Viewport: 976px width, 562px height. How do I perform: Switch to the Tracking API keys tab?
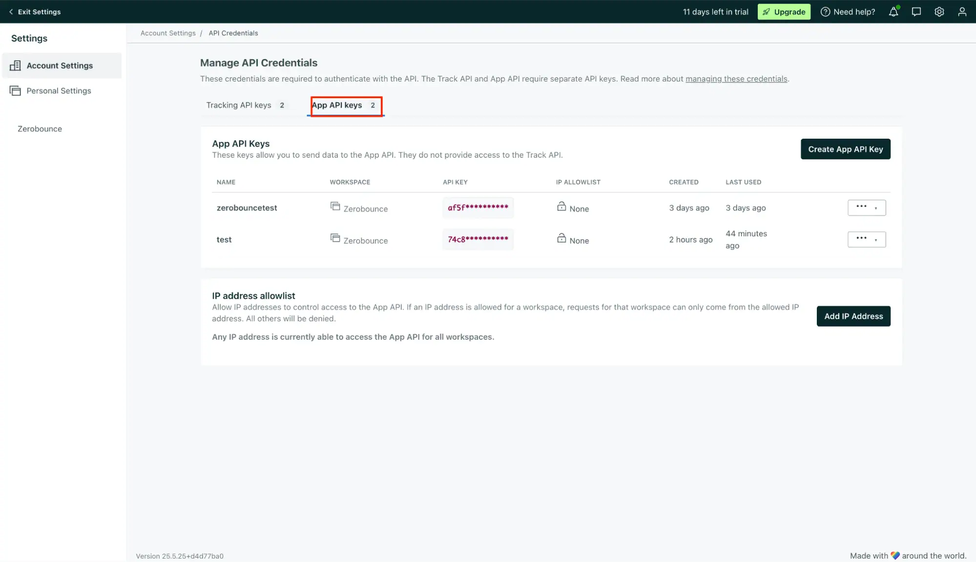239,105
